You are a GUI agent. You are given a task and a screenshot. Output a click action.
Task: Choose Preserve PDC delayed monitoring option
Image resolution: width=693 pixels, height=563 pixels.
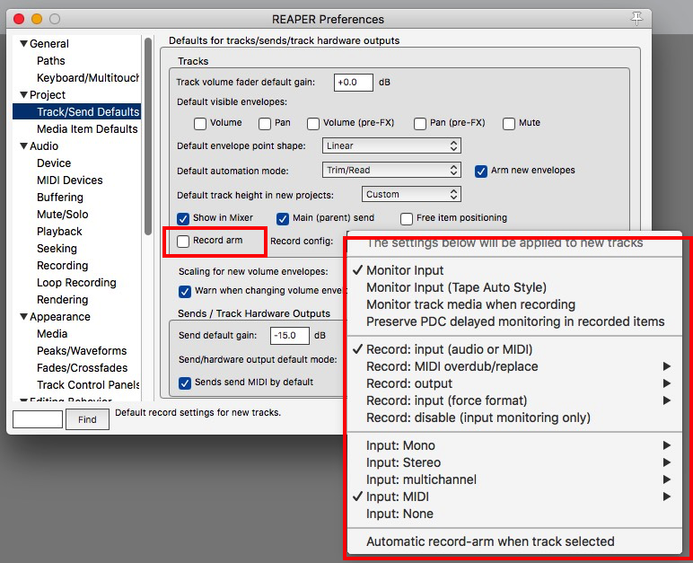coord(515,321)
